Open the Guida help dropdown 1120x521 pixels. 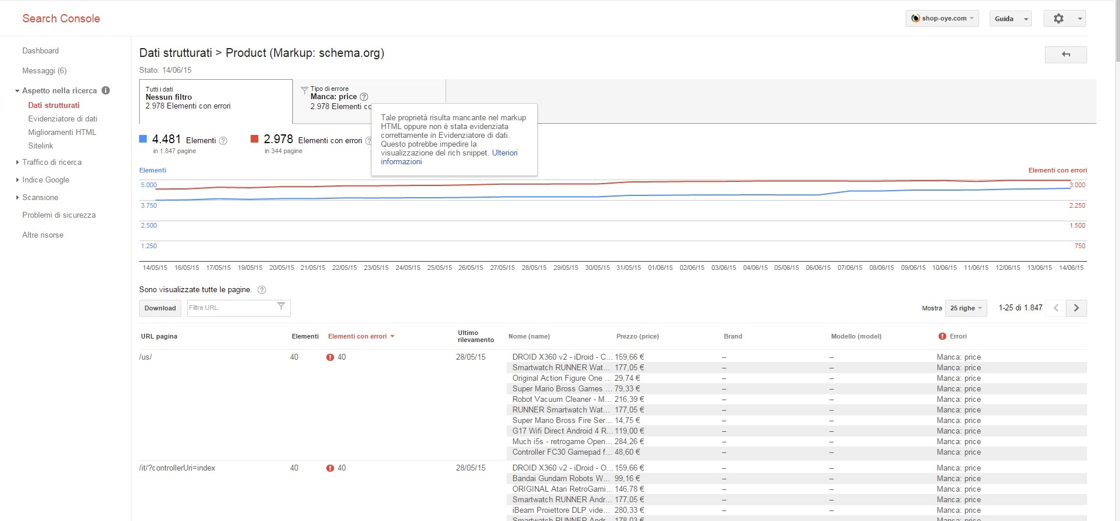click(x=1010, y=19)
